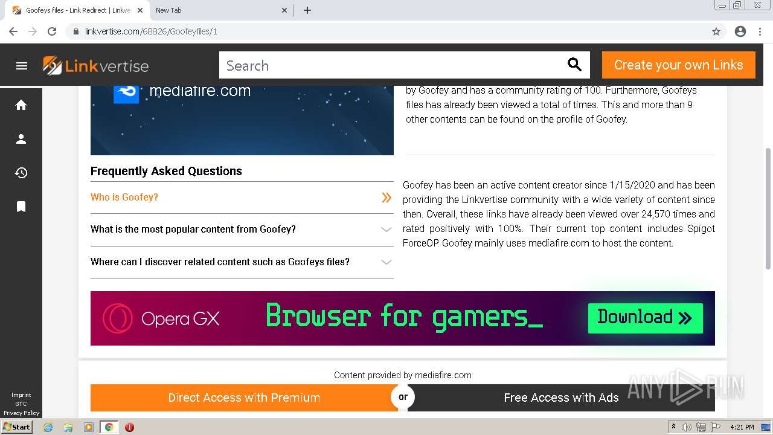Open media player from taskbar
This screenshot has width=773, height=435.
tap(89, 427)
